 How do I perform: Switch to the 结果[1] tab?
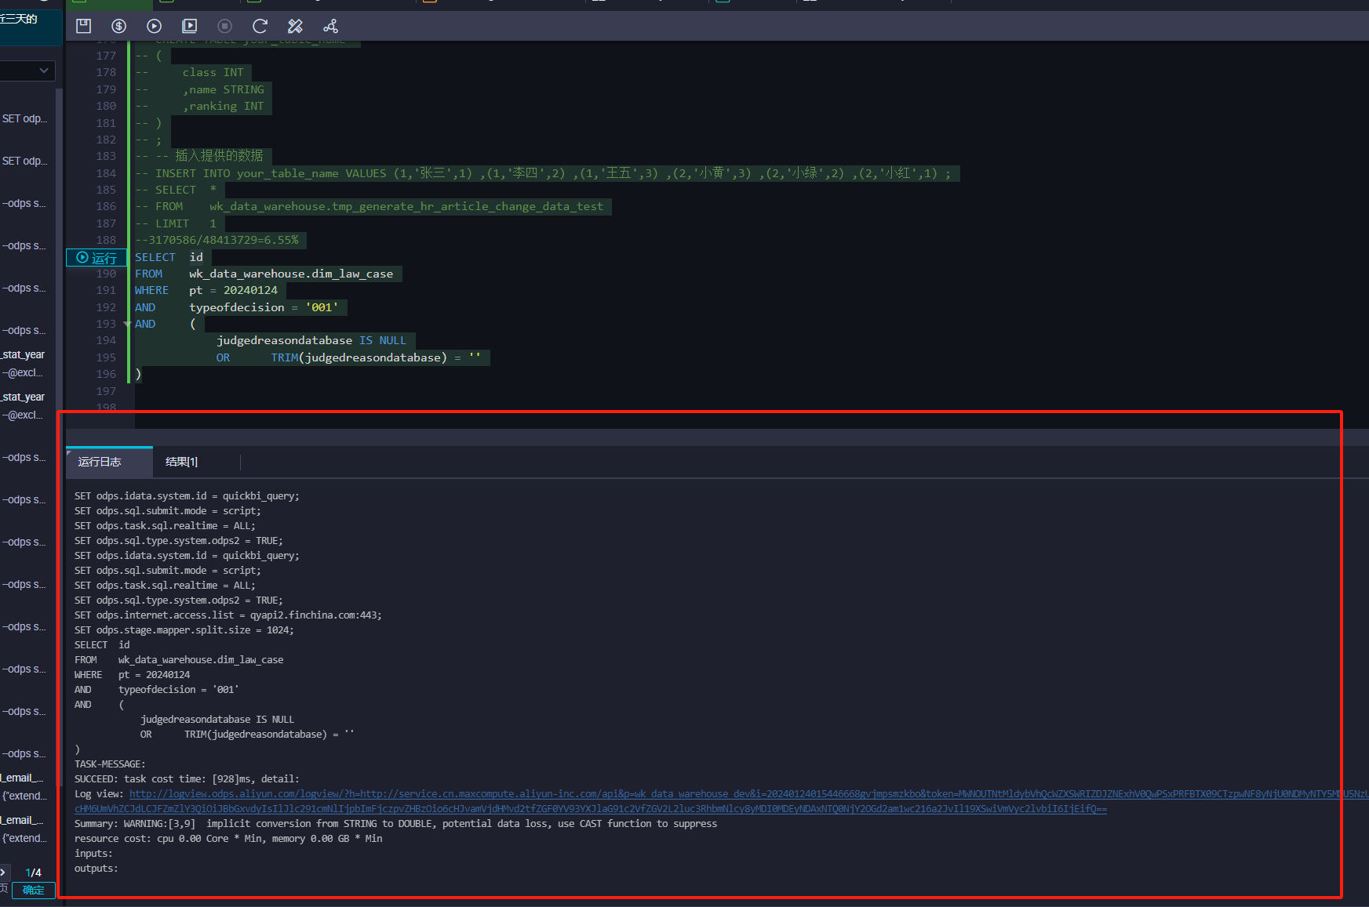(x=181, y=462)
